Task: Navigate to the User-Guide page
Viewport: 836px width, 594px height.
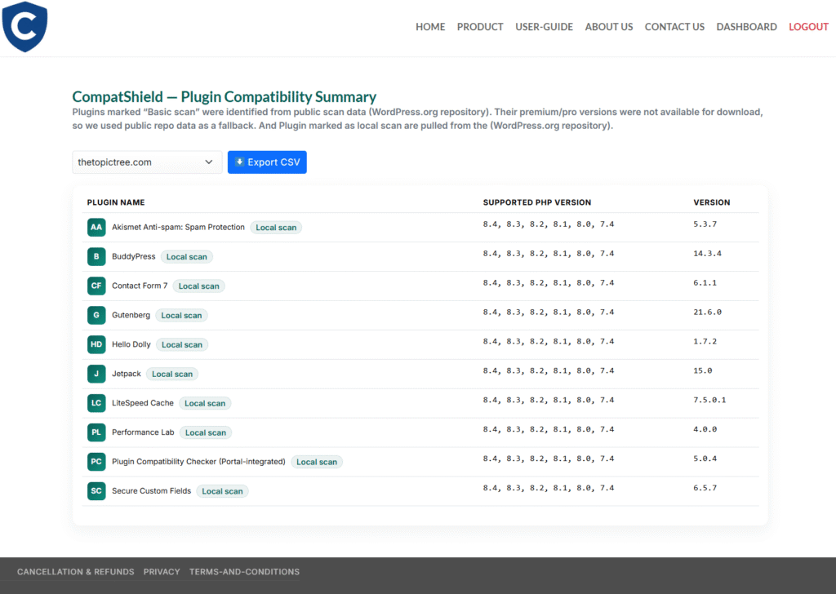Action: pos(544,27)
